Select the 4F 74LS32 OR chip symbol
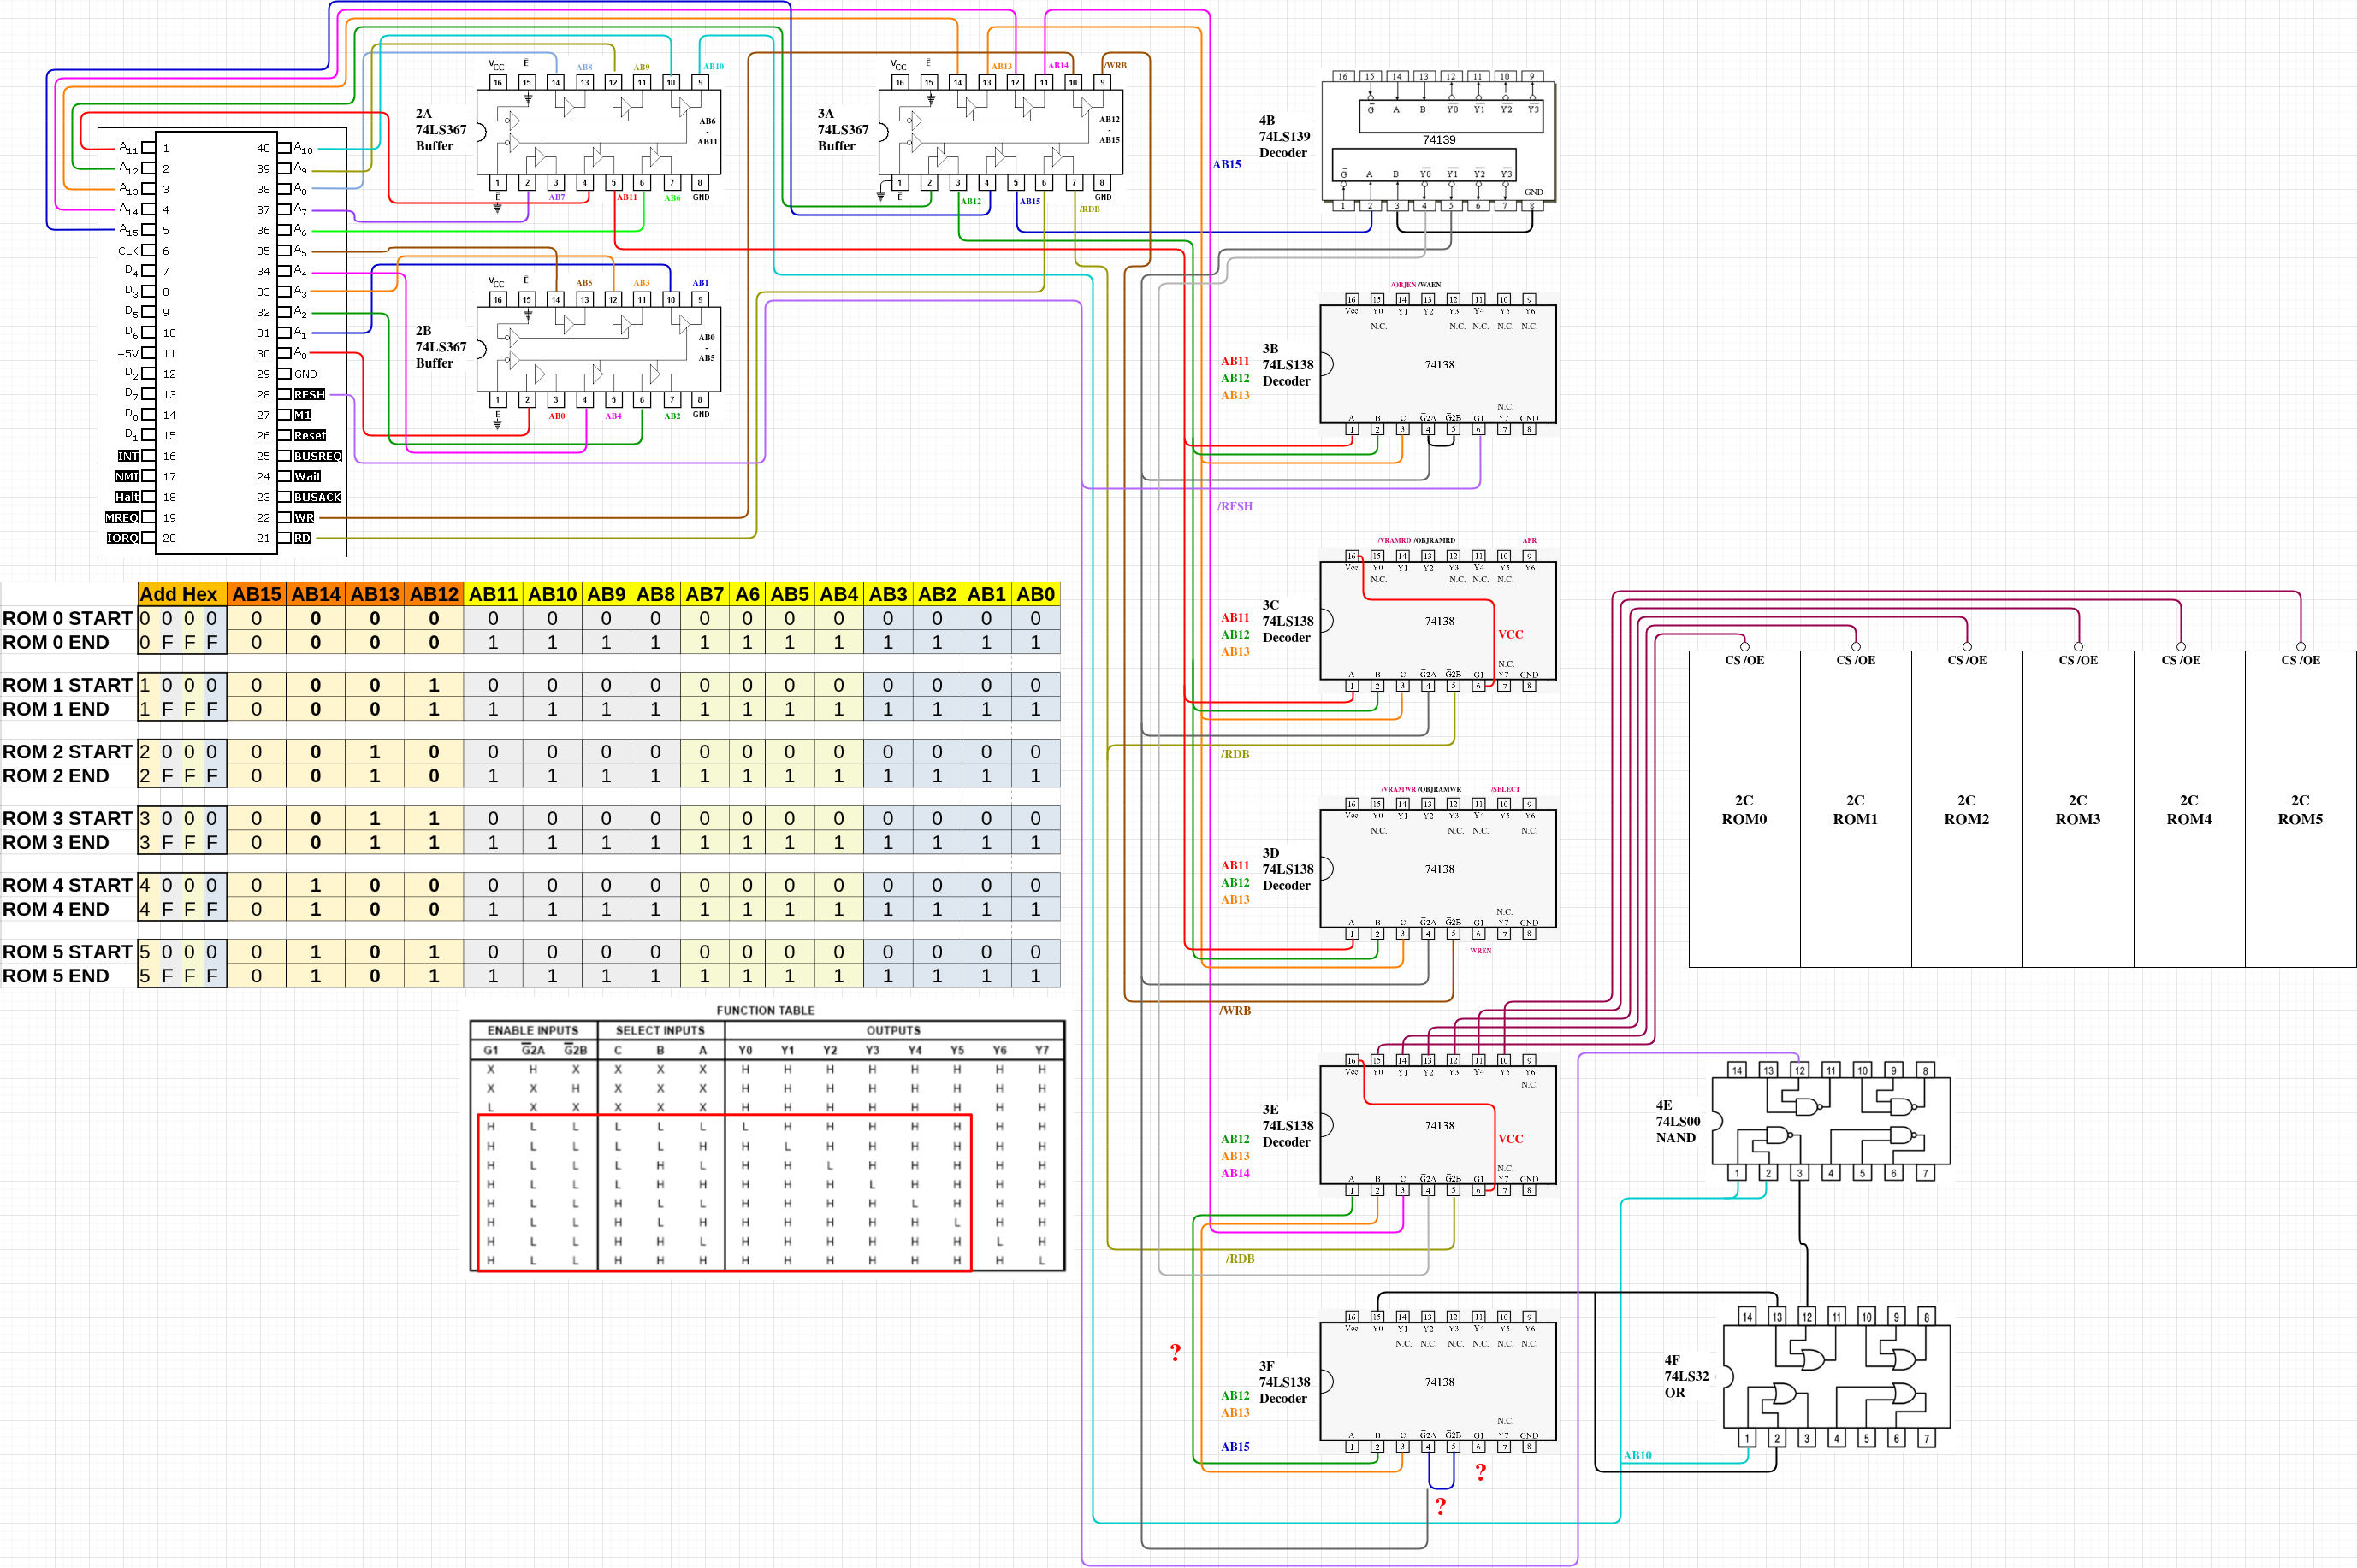This screenshot has width=2357, height=1568. point(1837,1376)
